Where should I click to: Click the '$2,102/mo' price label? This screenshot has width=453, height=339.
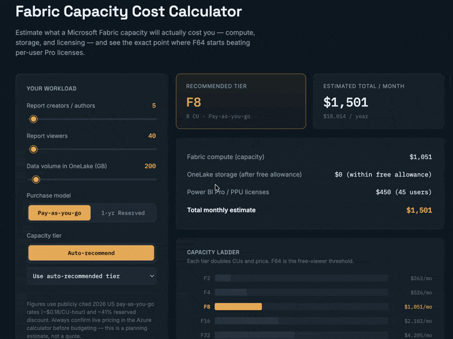418,321
